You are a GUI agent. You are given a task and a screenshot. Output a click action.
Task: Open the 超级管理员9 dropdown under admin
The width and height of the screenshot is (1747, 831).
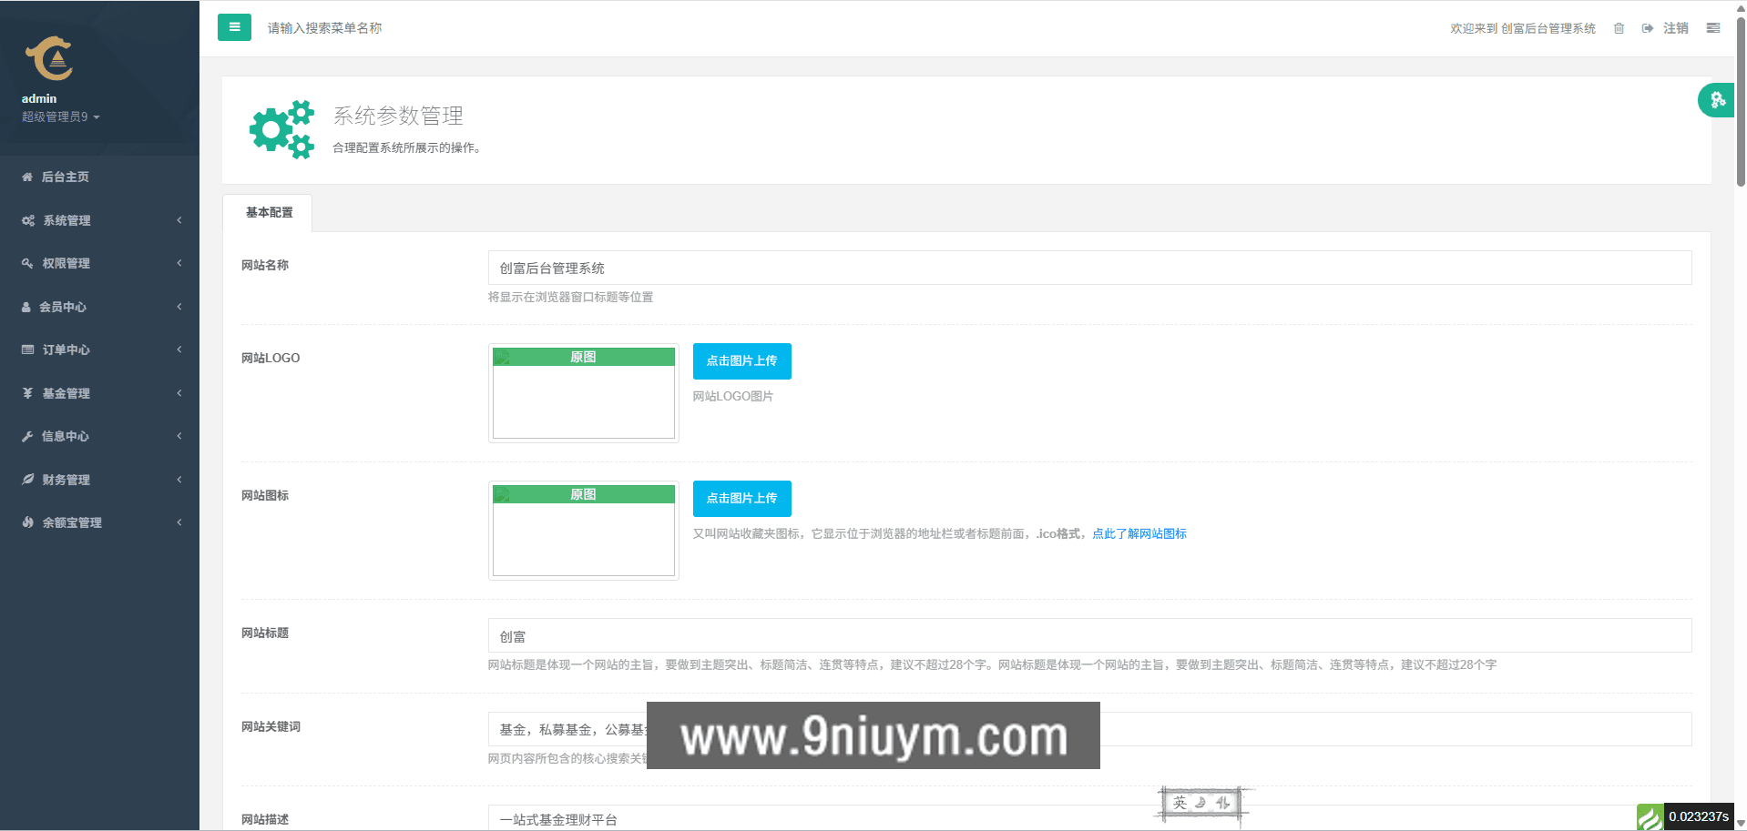(57, 117)
